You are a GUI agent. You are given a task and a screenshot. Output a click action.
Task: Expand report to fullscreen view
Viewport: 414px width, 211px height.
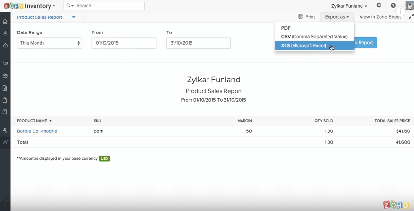tap(411, 16)
